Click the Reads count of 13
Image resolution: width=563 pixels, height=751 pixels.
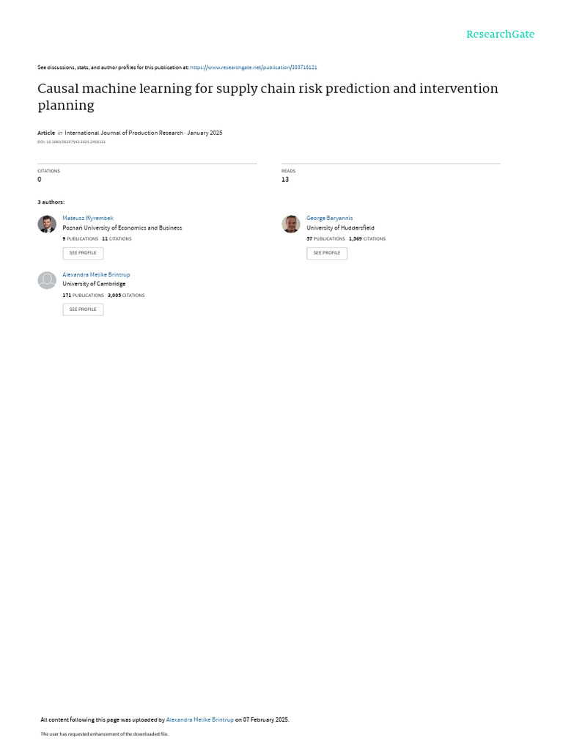click(x=285, y=180)
